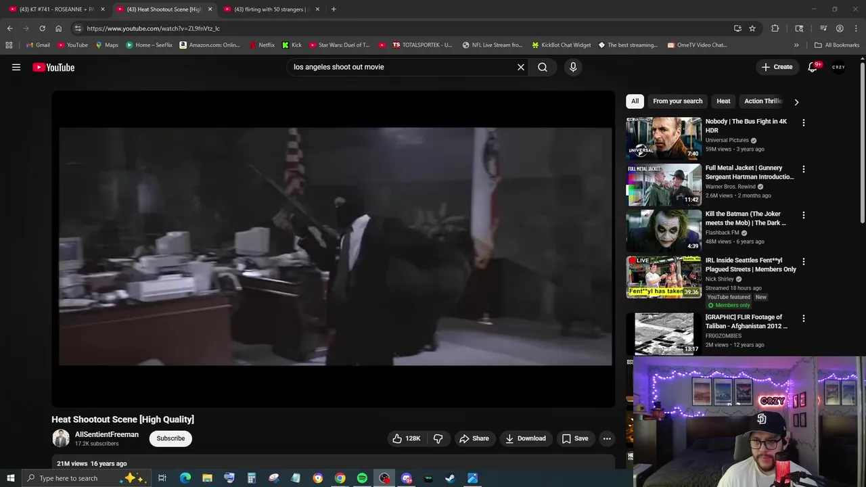The height and width of the screenshot is (487, 866).
Task: Bookmark this page with the star
Action: (x=752, y=28)
